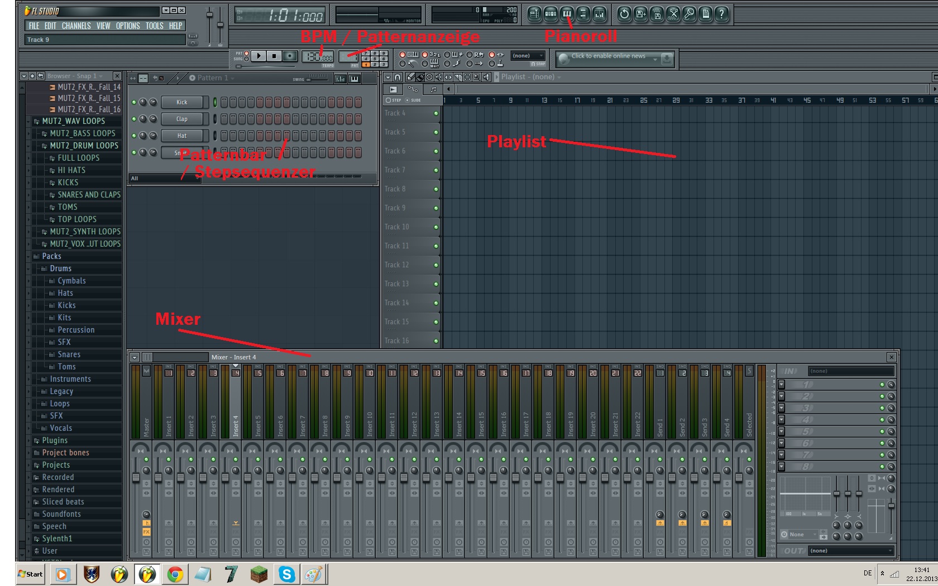Click the undo history toolbar icon
Screen dimensions: 938x586
[x=625, y=15]
